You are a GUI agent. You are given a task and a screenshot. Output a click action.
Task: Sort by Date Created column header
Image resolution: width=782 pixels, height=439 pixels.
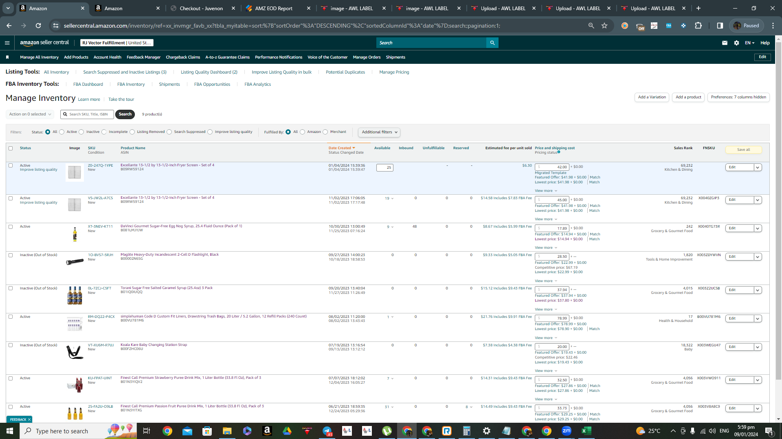pos(342,148)
